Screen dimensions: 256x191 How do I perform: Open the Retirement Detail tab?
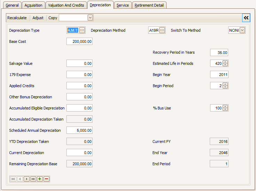(x=149, y=5)
